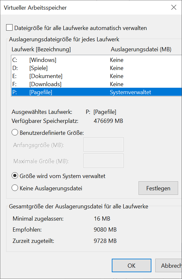Click the Festlegen button
This screenshot has height=279, width=182.
tap(158, 188)
